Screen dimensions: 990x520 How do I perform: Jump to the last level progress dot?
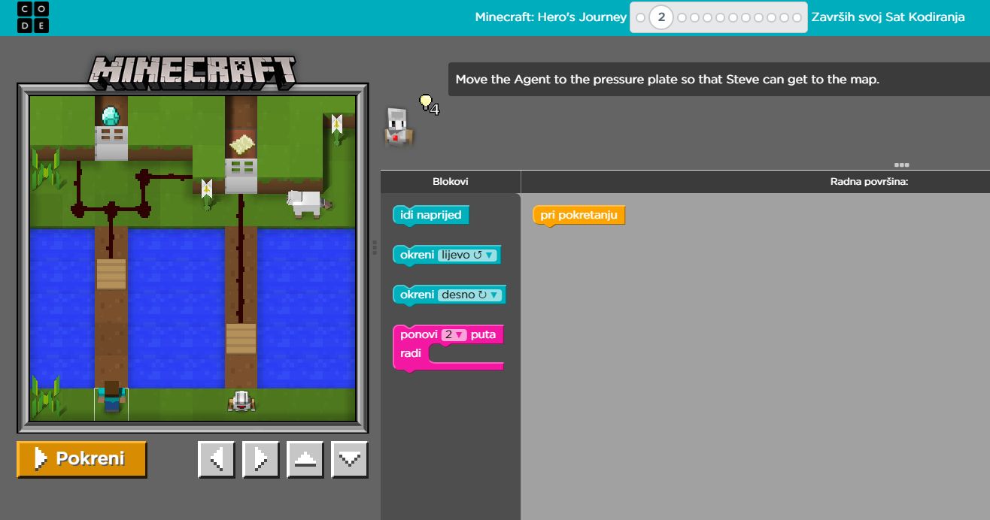[x=797, y=17]
